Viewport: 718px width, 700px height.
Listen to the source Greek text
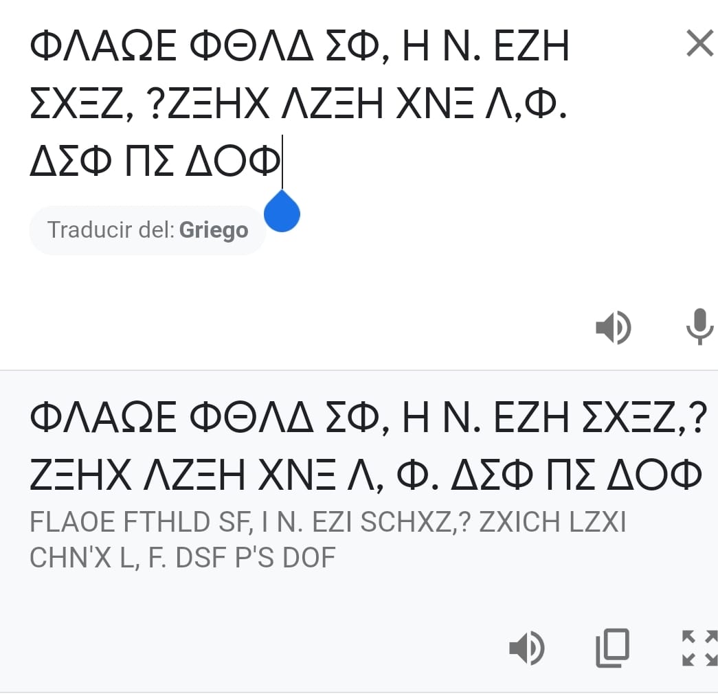612,327
